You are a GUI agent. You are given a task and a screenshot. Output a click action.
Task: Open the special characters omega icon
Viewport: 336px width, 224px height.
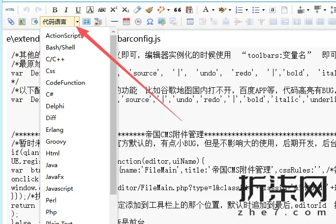[150, 22]
